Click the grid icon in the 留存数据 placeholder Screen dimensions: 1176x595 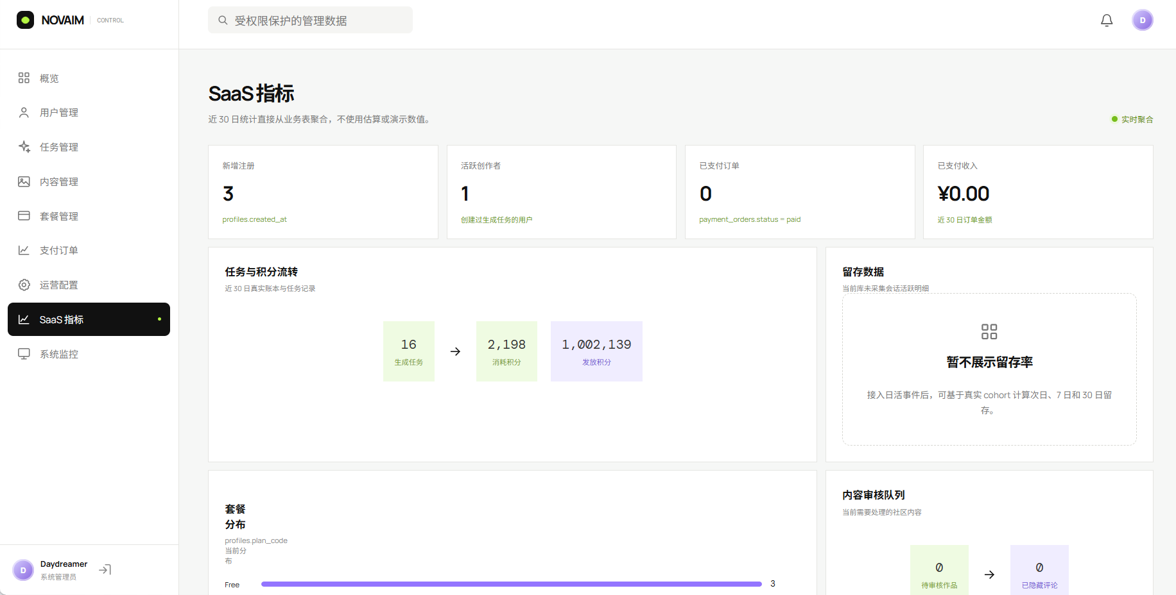pos(989,331)
